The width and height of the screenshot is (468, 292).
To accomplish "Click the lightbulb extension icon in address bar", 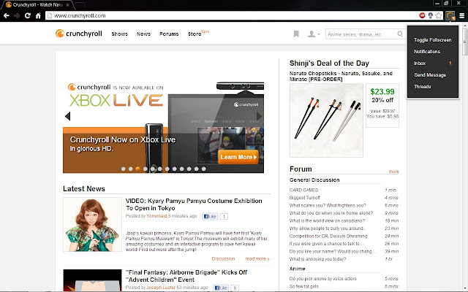I will point(431,15).
